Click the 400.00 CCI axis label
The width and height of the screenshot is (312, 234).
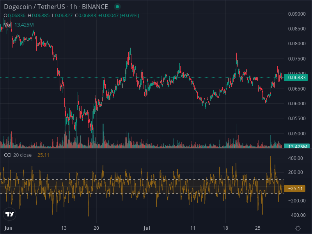point(296,158)
